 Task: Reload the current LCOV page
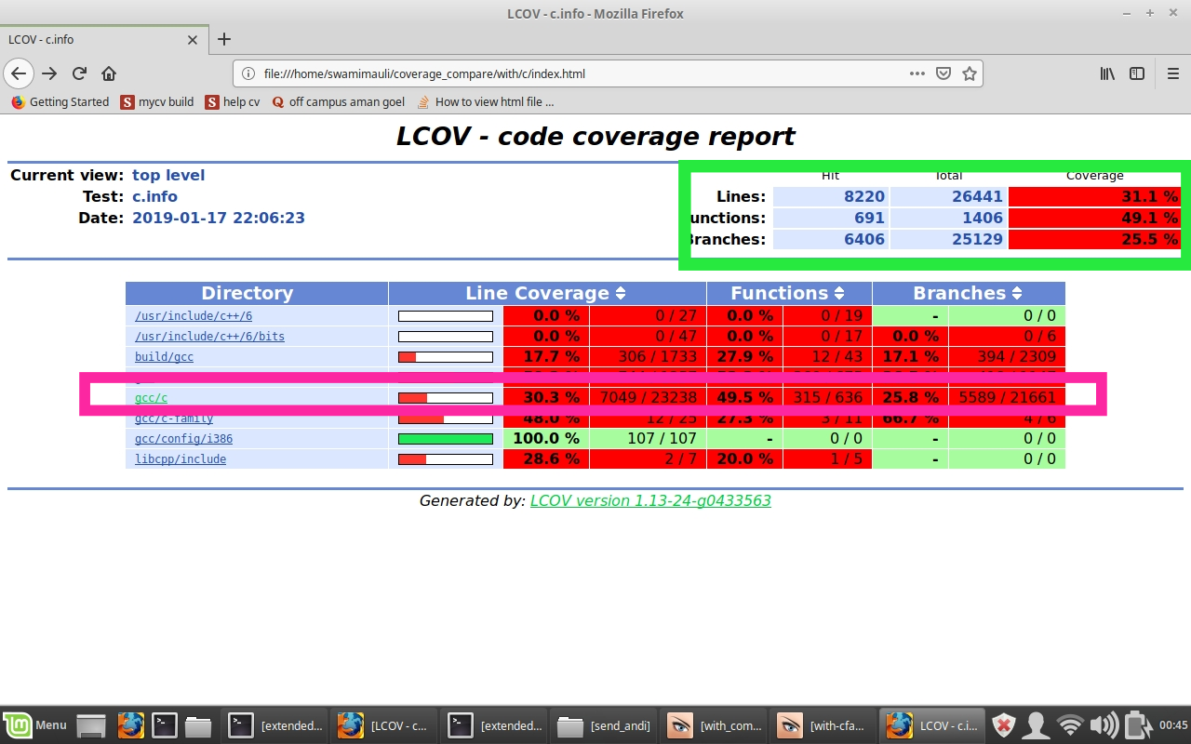(79, 73)
